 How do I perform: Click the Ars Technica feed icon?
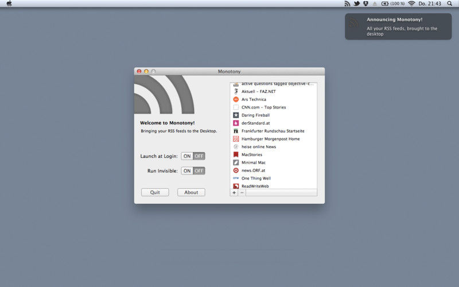click(236, 99)
